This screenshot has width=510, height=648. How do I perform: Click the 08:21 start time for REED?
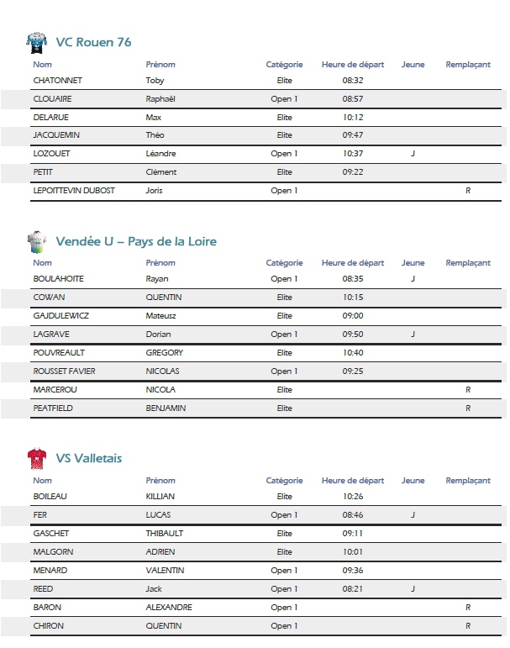coord(353,589)
